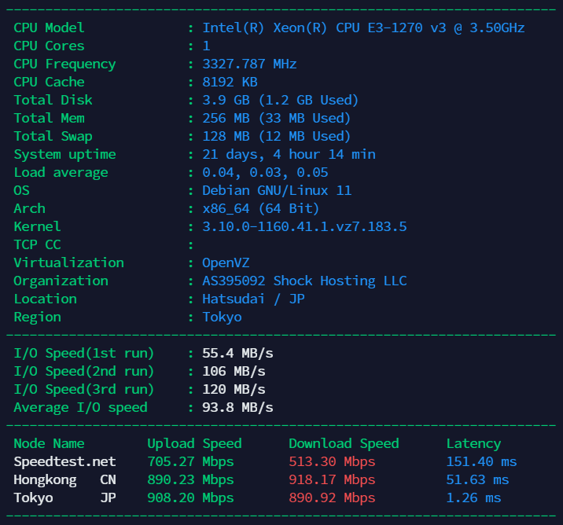563x525 pixels.
Task: Click the Upload Speed column header
Action: [x=194, y=444]
